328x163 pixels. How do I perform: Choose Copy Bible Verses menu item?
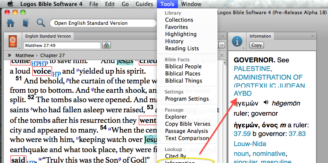click(188, 124)
